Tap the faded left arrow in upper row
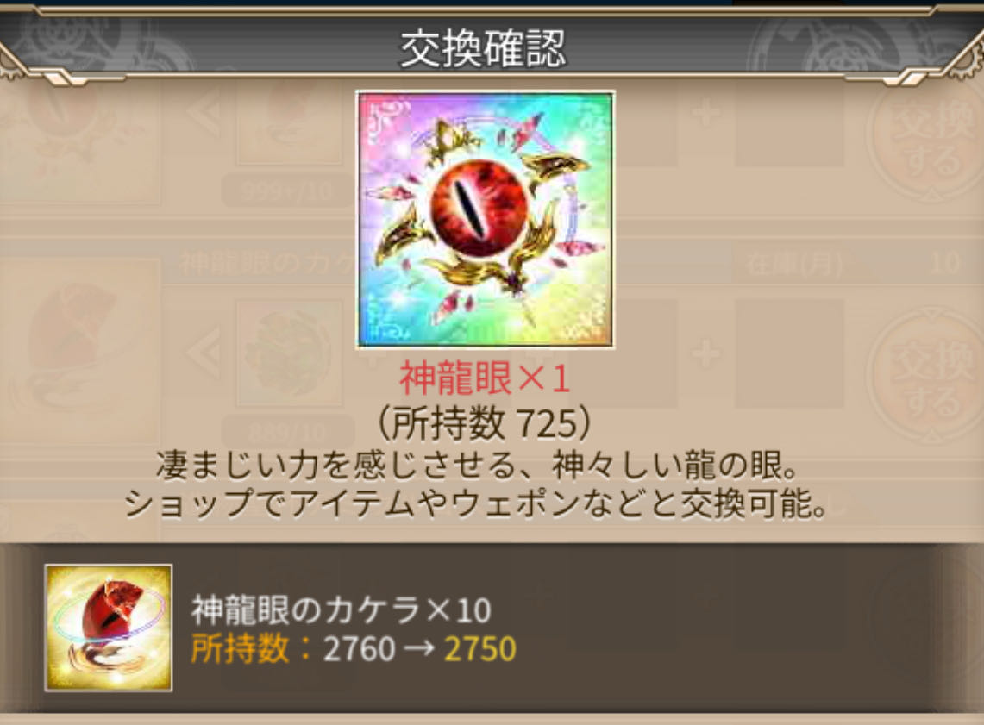 [204, 113]
